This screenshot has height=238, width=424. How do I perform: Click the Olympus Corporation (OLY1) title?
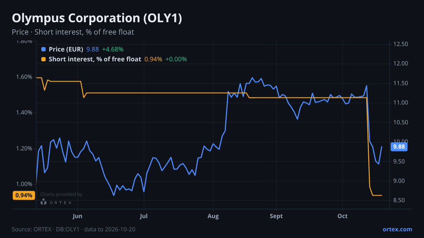point(97,18)
